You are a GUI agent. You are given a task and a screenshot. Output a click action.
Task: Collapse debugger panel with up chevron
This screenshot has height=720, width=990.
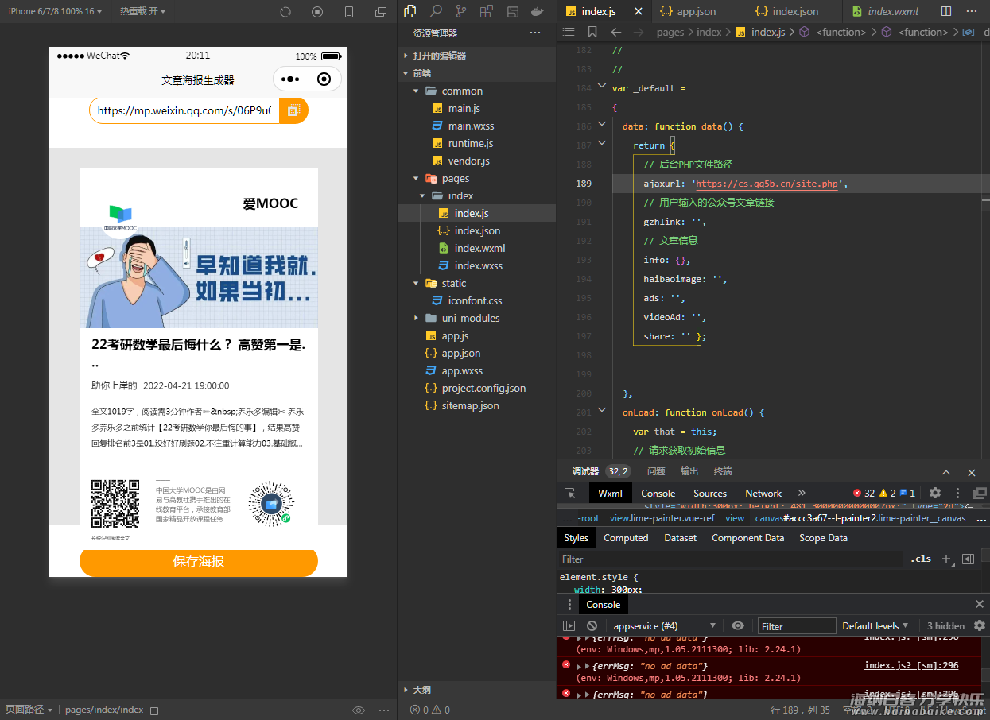tap(946, 472)
